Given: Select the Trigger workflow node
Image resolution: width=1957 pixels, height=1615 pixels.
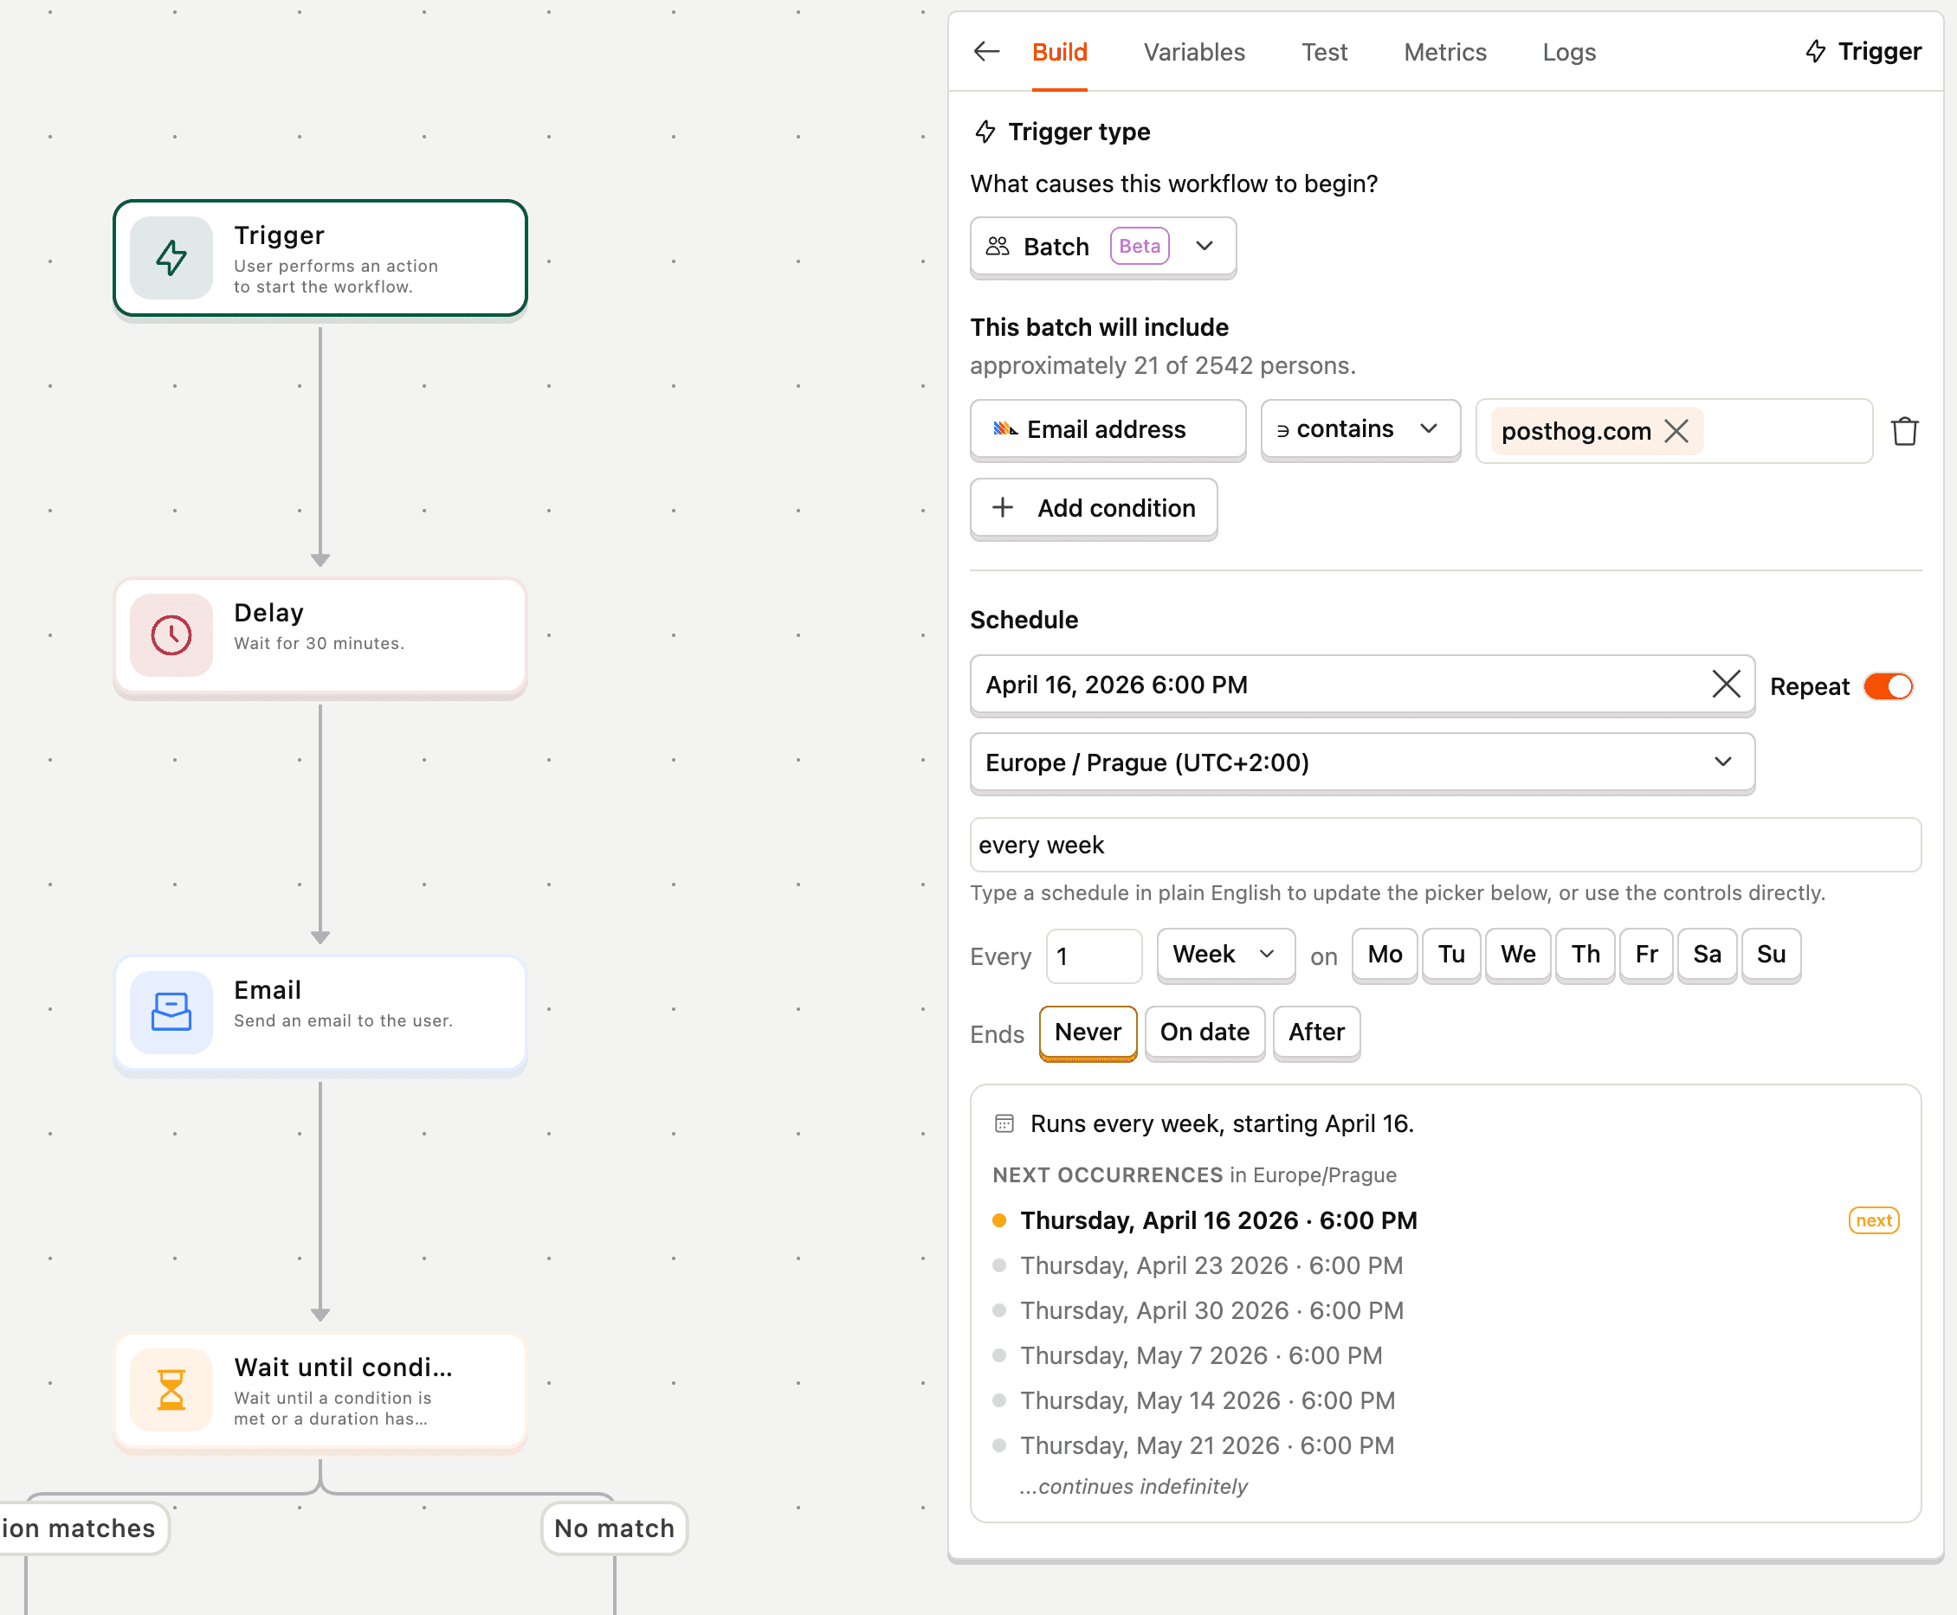Looking at the screenshot, I should (320, 259).
